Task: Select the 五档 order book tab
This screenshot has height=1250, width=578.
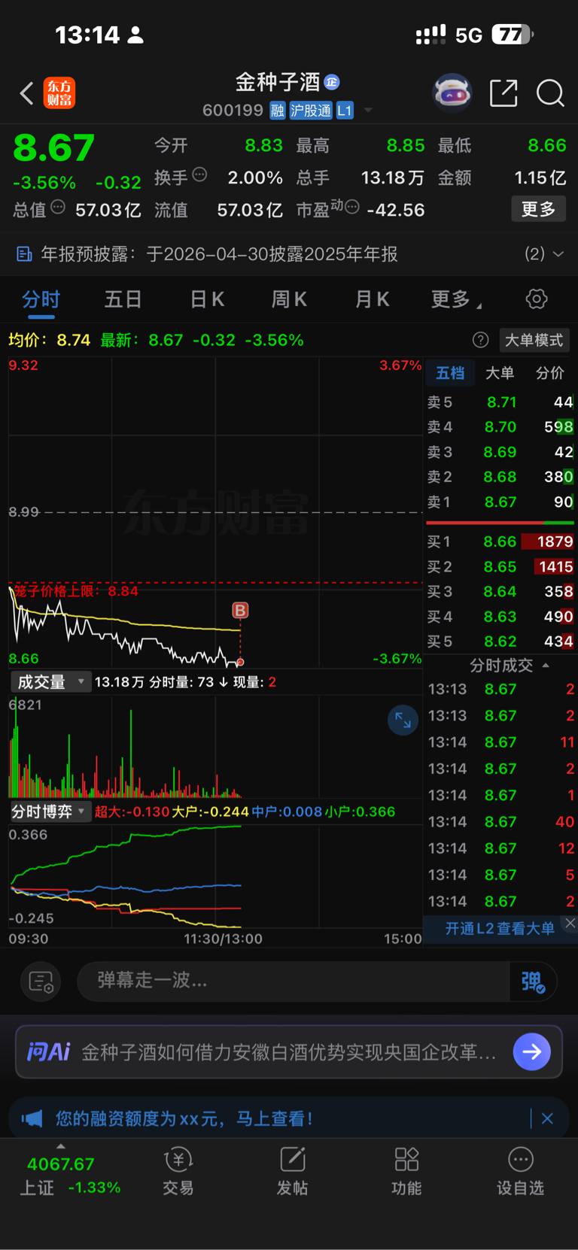Action: click(x=450, y=373)
